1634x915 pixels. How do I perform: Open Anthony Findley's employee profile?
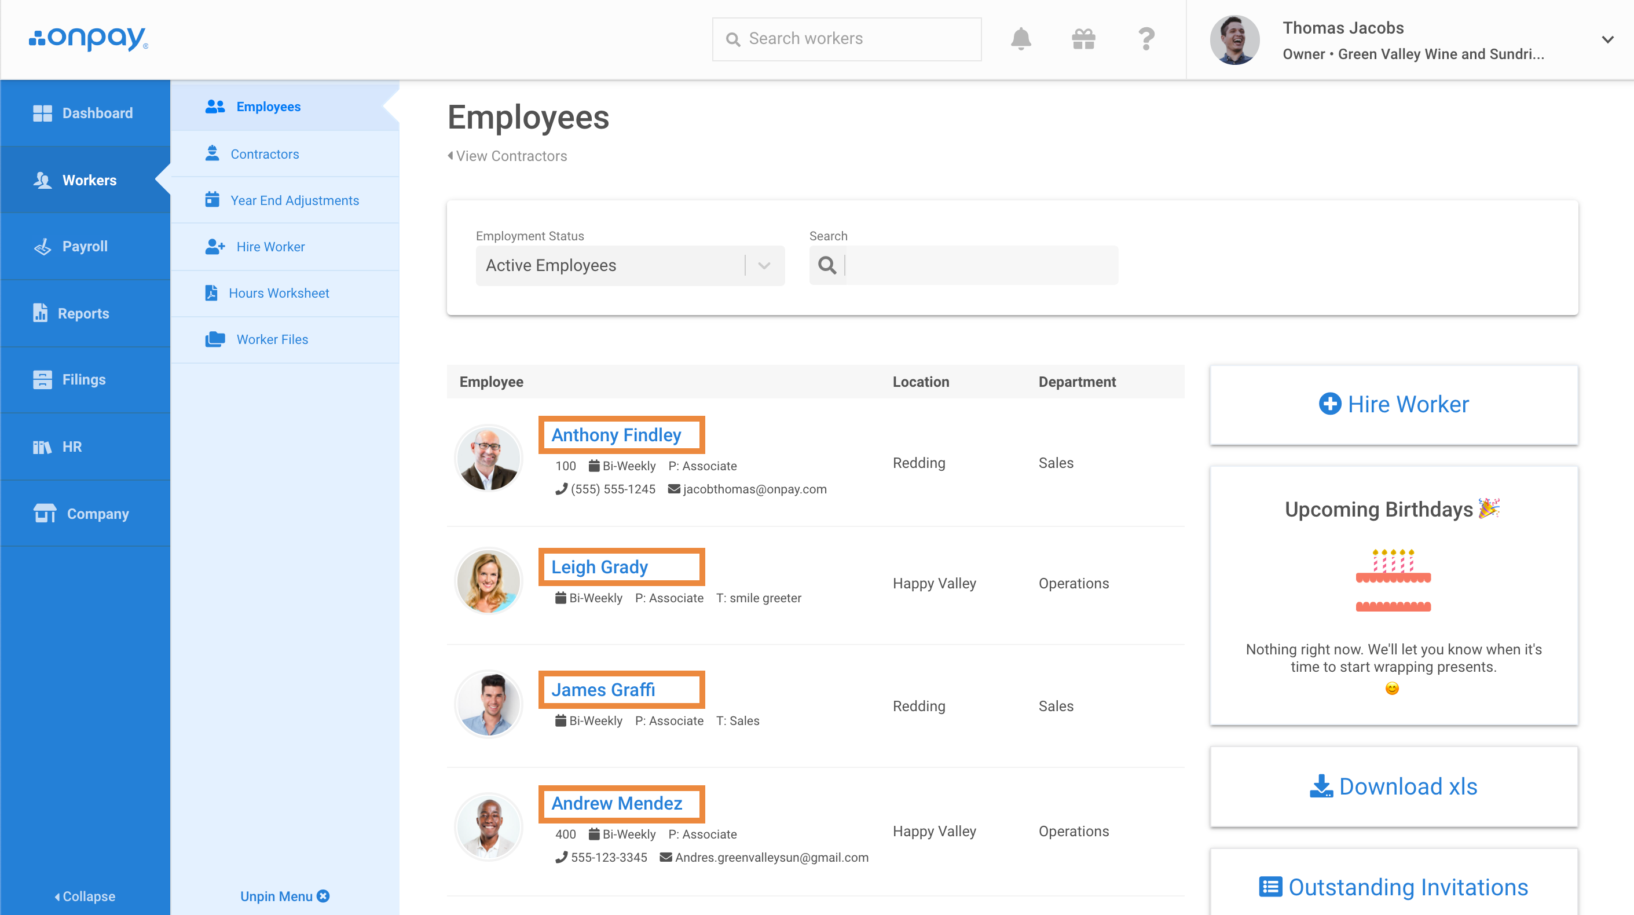click(616, 435)
